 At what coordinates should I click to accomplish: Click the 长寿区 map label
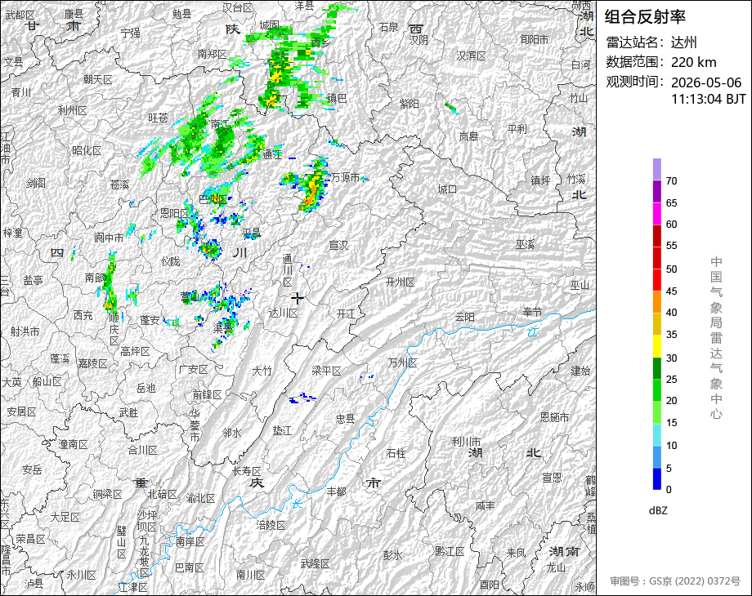247,471
